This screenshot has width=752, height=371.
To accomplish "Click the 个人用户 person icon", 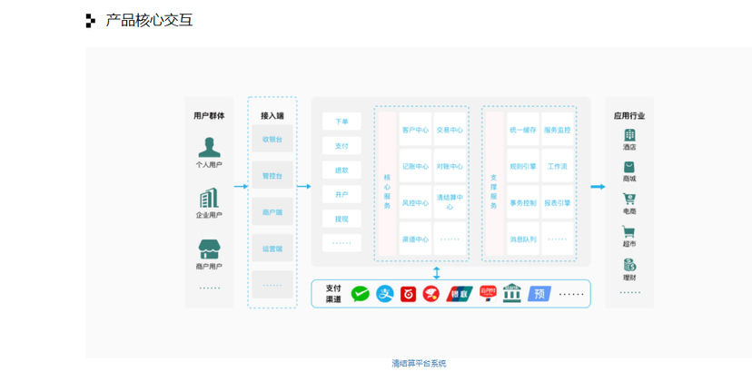I will tap(209, 148).
